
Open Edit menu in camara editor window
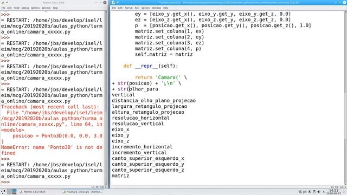(120, 8)
